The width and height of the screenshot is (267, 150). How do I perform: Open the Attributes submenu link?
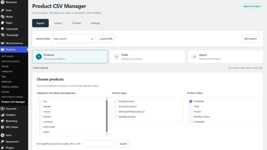pyautogui.click(x=7, y=82)
